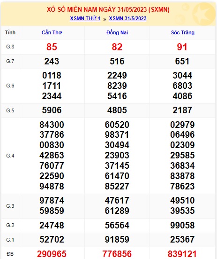
Task: Click the G.3 number 47617
Action: pyautogui.click(x=117, y=201)
